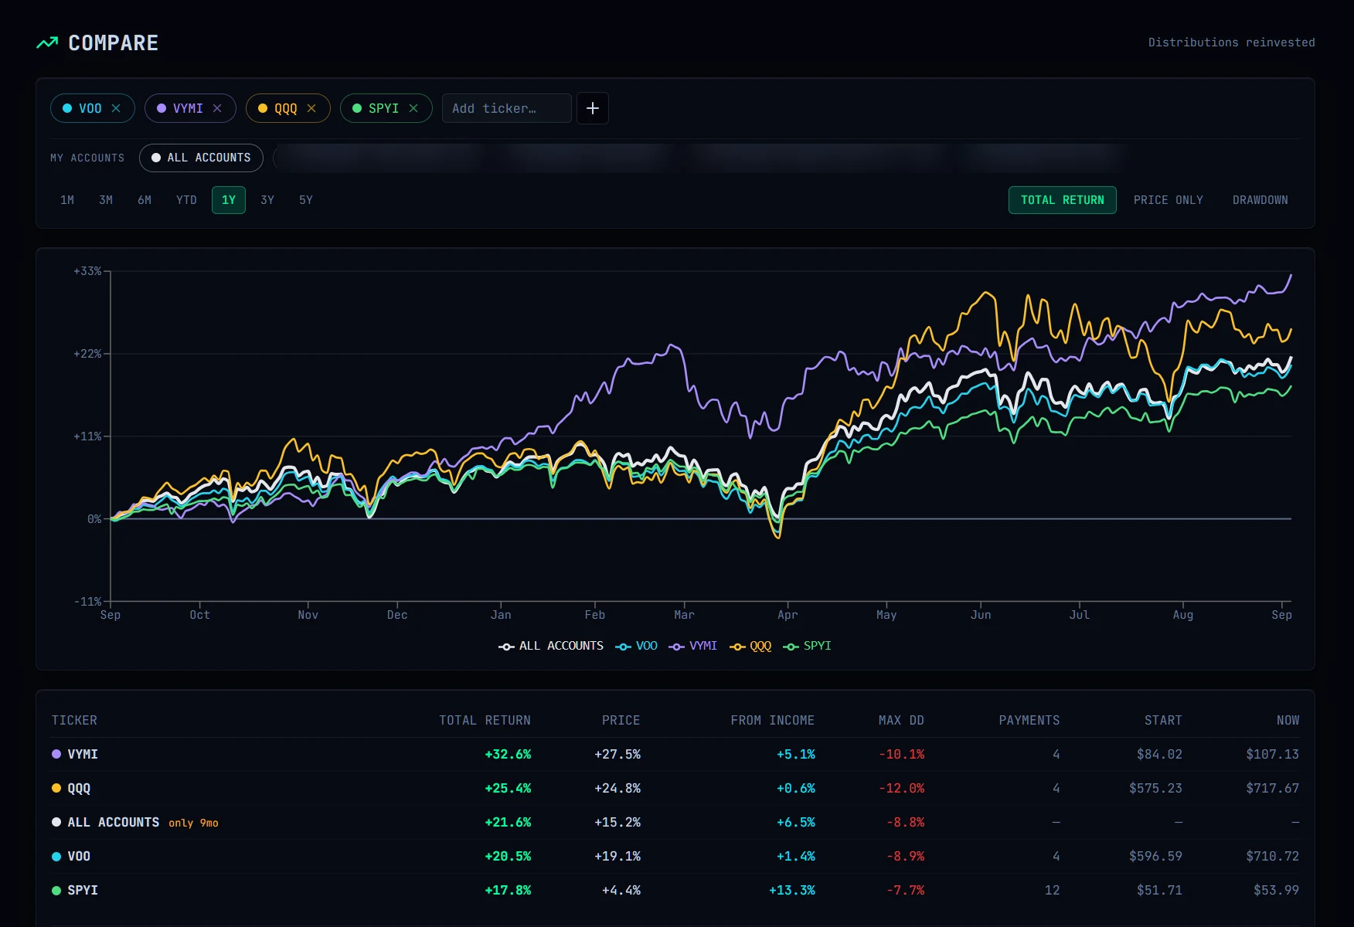Switch to DRAWDOWN view

(x=1260, y=200)
